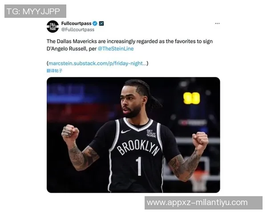Open the three-dot more options menu
Image resolution: width=267 pixels, height=214 pixels.
(x=217, y=23)
